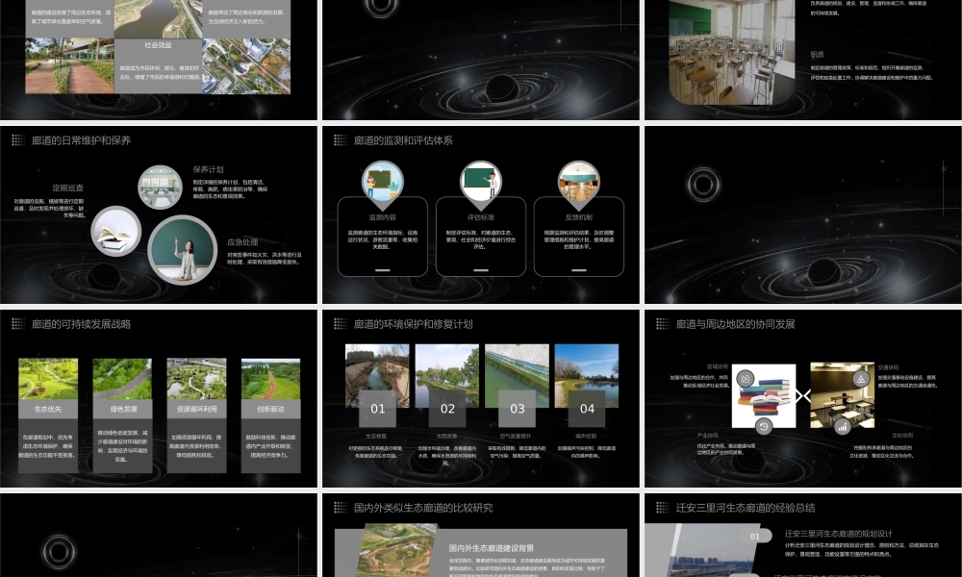Click the round triangle icon on the classroom image
Screen dimensions: 962x577
point(861,379)
